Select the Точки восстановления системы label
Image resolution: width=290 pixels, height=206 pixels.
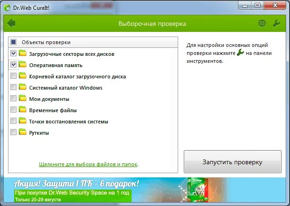point(69,122)
